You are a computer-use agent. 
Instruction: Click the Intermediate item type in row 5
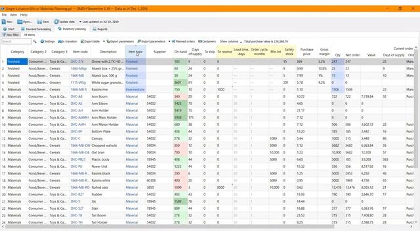pos(135,90)
